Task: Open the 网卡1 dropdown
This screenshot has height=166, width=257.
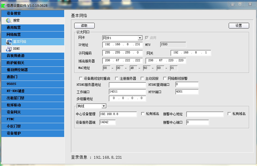Action: pos(140,38)
